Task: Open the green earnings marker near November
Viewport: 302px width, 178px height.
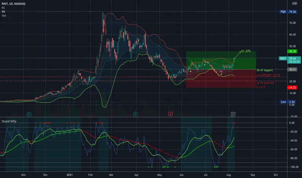Action: point(29,114)
